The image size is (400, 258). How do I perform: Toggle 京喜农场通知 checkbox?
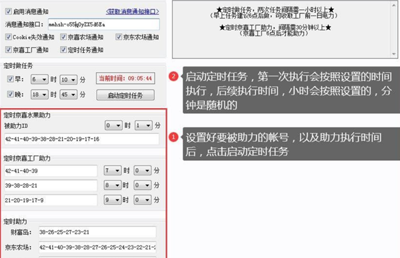pyautogui.click(x=63, y=37)
